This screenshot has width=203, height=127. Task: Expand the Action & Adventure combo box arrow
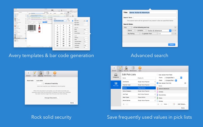click(170, 30)
